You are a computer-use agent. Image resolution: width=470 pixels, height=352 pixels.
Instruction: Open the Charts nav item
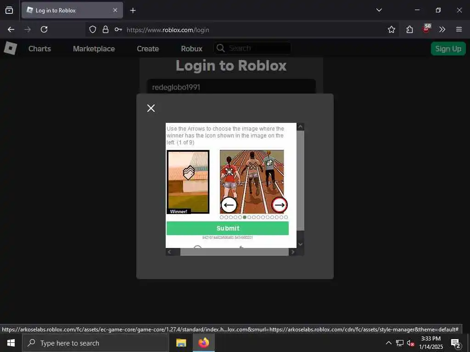click(39, 49)
